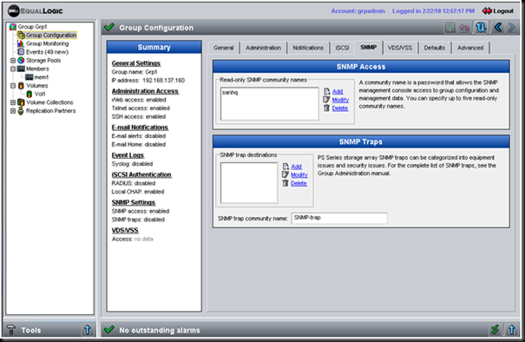This screenshot has height=342, width=525.
Task: Click Delete link for trap destinations
Action: [x=299, y=183]
